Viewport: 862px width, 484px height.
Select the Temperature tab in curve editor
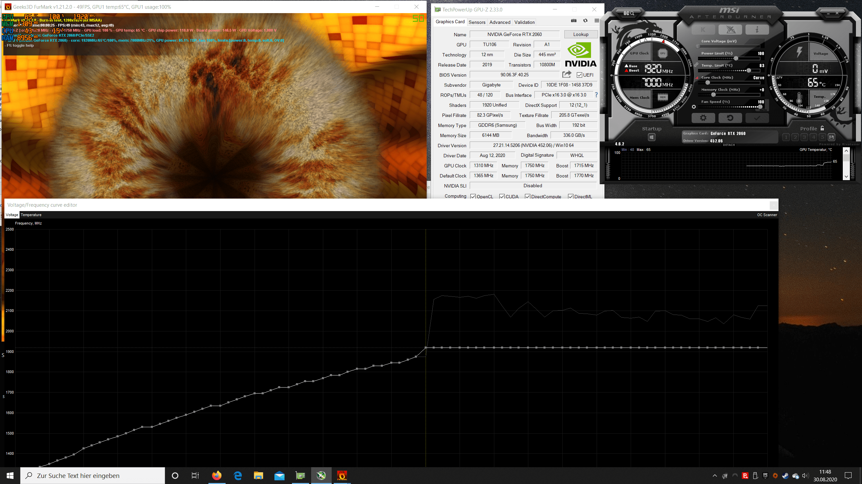click(x=31, y=215)
